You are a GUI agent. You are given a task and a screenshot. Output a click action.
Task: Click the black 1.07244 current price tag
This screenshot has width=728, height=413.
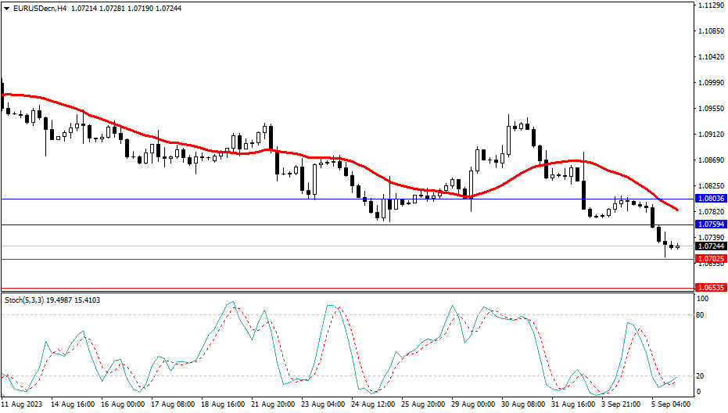tap(710, 246)
